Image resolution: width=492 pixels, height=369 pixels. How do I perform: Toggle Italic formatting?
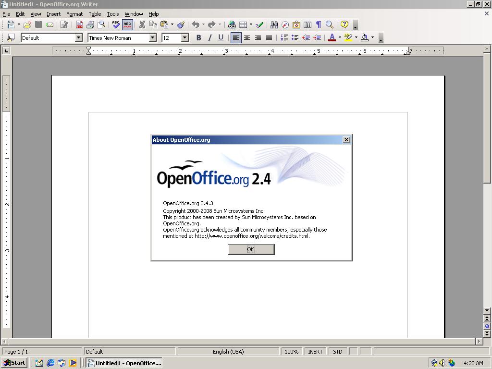pyautogui.click(x=210, y=38)
